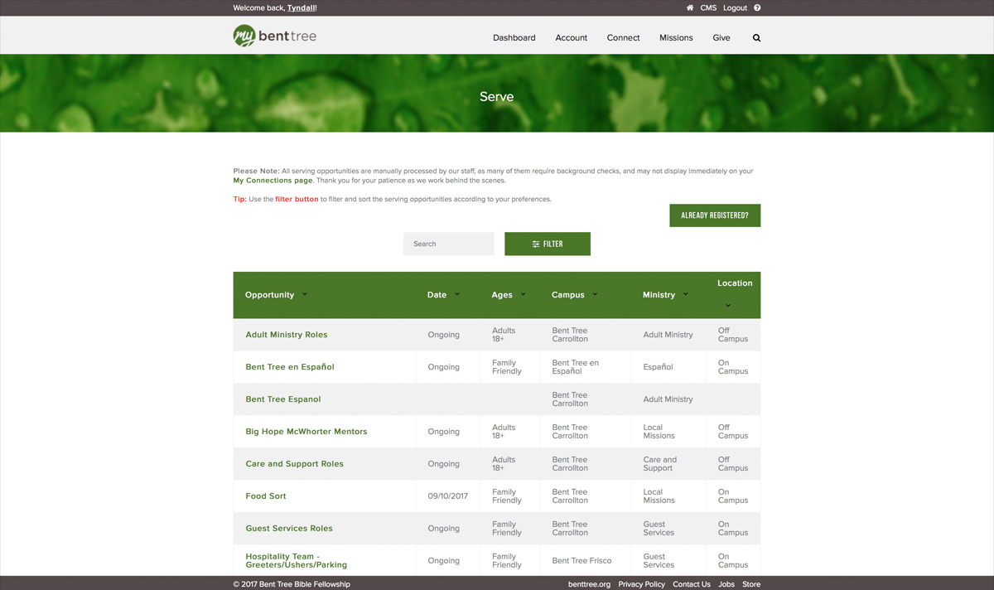Sort by Date column chevron
The width and height of the screenshot is (994, 590).
click(x=457, y=294)
